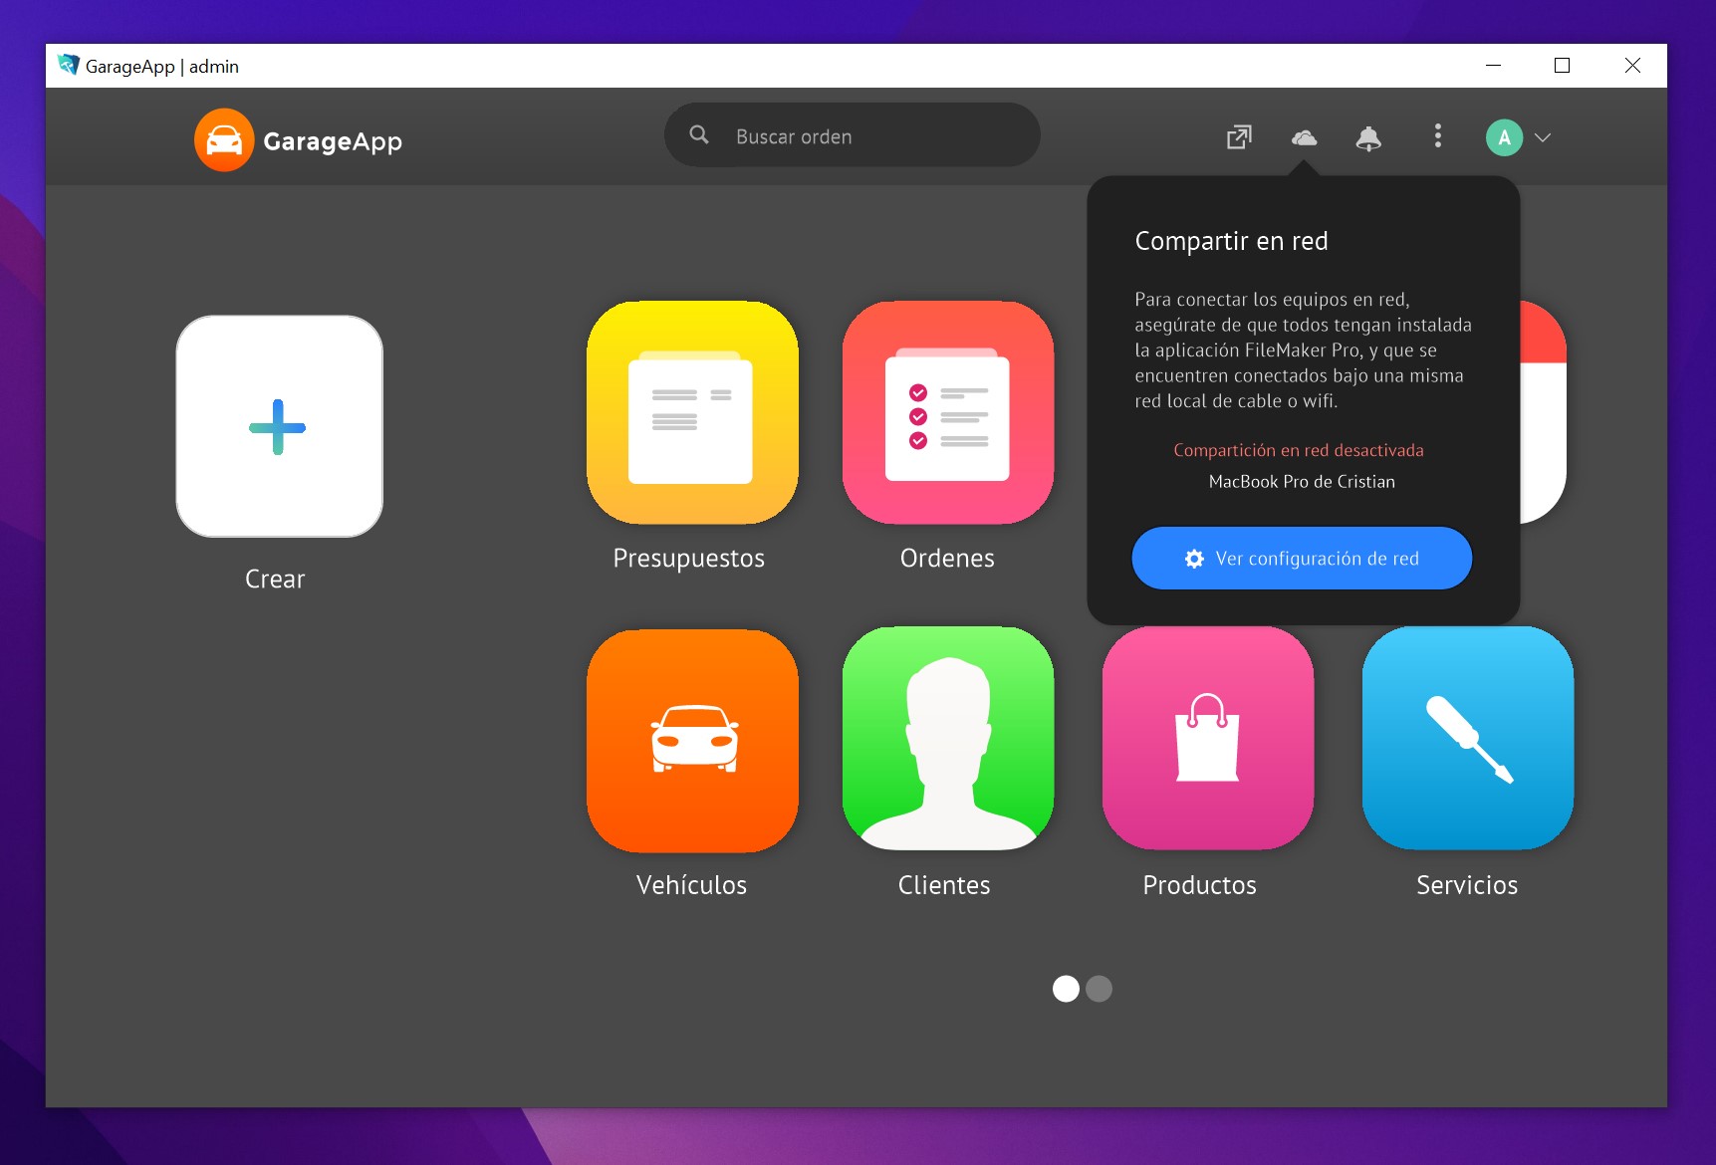1716x1165 pixels.
Task: Click the Clientes label
Action: (x=944, y=885)
